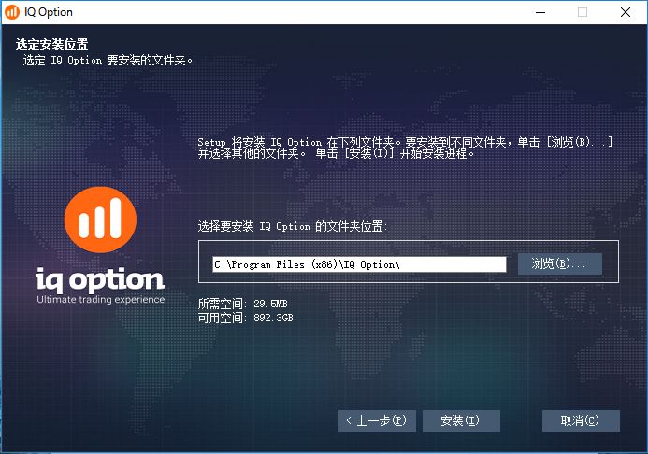Click the orange IQ Option logo

[x=100, y=220]
